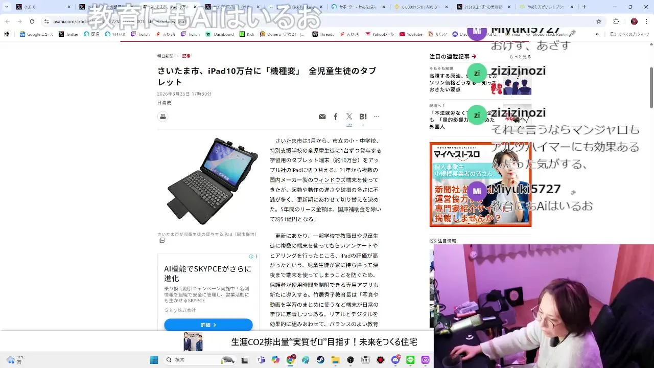Open the Doneru bookmark
Viewport: 654px width, 368px height.
click(x=282, y=34)
